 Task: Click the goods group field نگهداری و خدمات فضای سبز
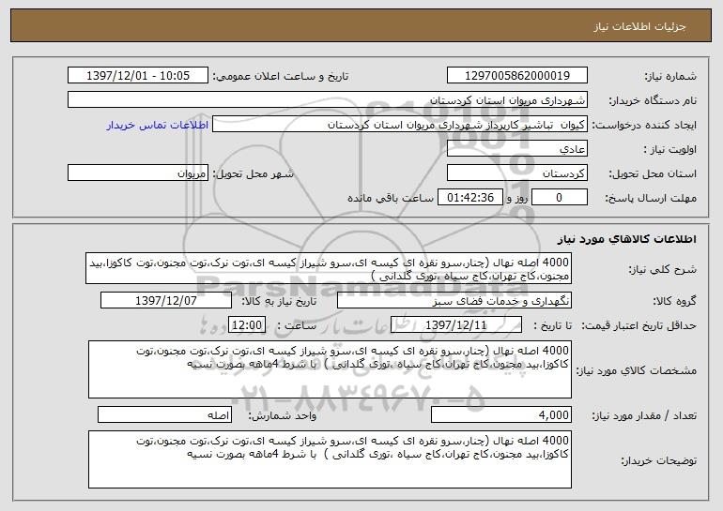coord(454,300)
